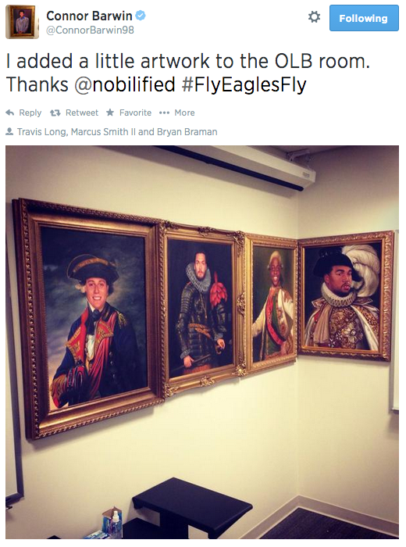The width and height of the screenshot is (406, 547).
Task: Click the tagged-people person icon
Action: [x=9, y=132]
